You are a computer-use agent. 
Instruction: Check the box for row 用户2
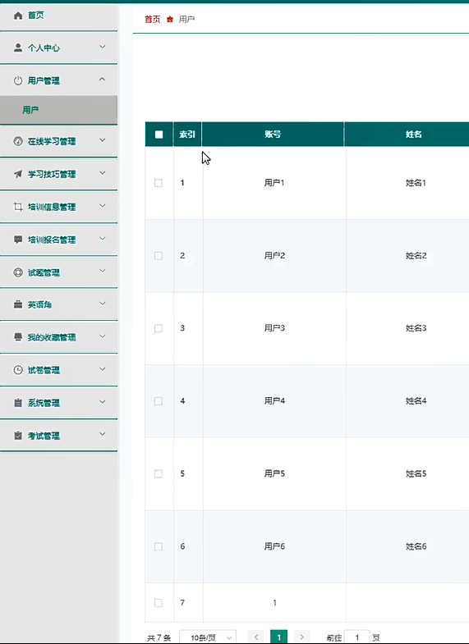(x=159, y=256)
